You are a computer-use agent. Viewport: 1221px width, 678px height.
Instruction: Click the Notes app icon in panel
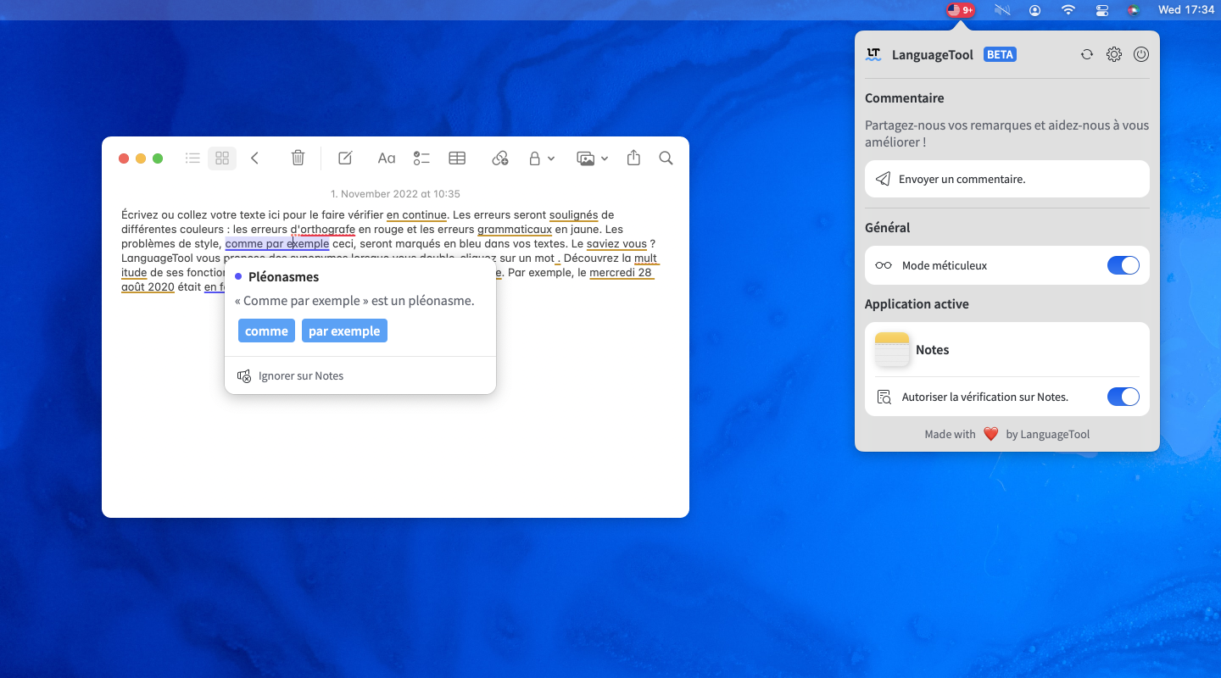click(892, 349)
